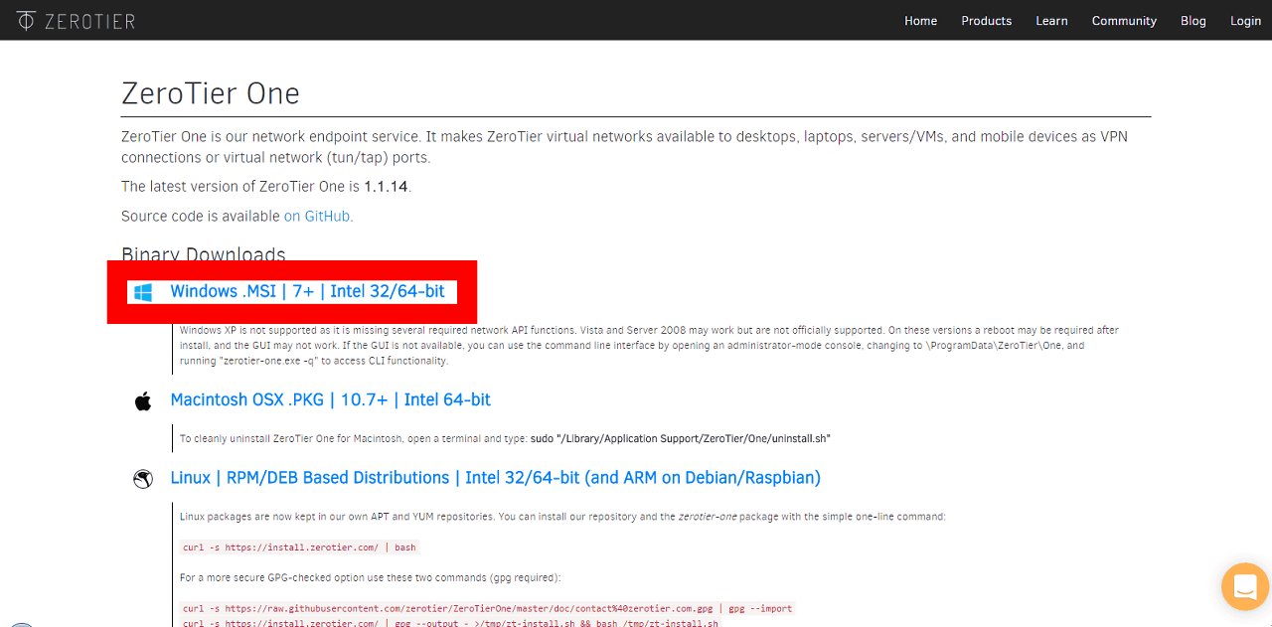Click Login in the navigation bar
The width and height of the screenshot is (1272, 627).
(1245, 21)
